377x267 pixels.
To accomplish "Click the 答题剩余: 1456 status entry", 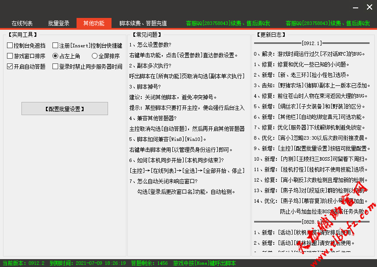I will 149,263.
